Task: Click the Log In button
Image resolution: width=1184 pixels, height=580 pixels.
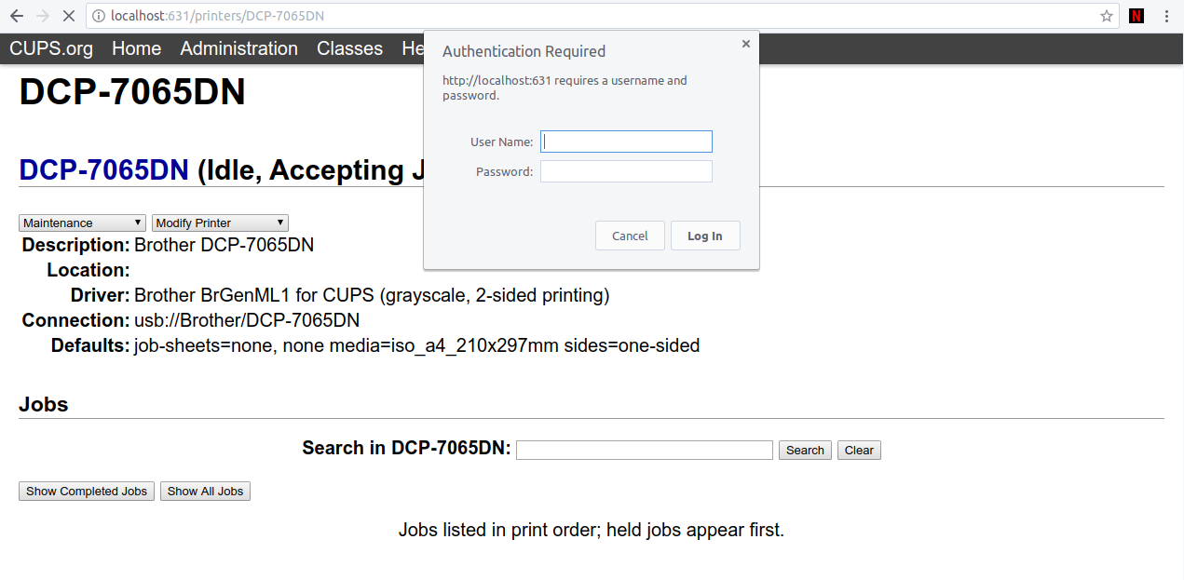Action: (705, 236)
